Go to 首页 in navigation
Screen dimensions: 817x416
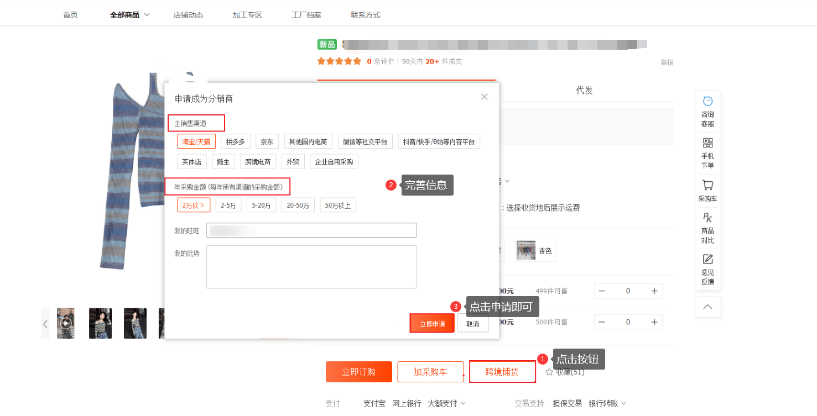(70, 15)
